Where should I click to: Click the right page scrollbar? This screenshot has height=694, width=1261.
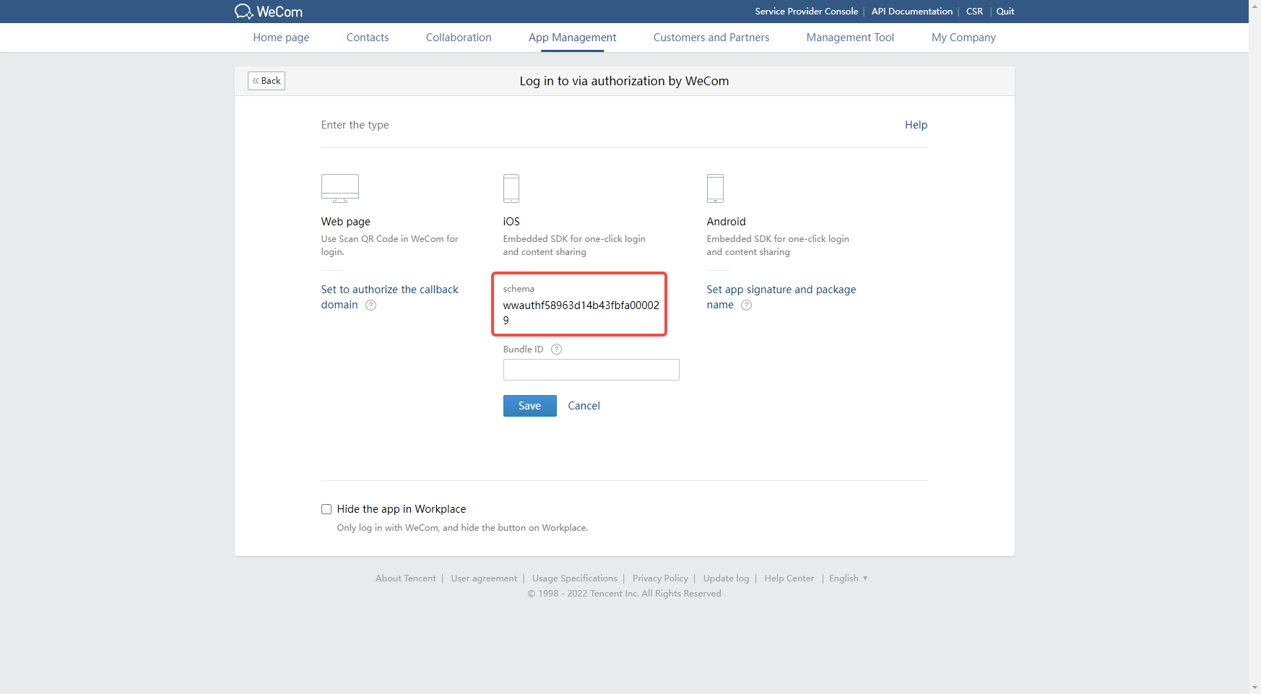click(x=1256, y=347)
